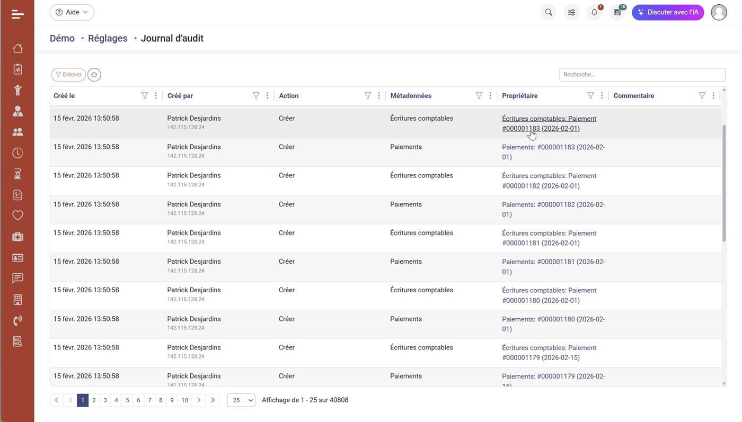Click the table vertical scrollbar

point(724,183)
